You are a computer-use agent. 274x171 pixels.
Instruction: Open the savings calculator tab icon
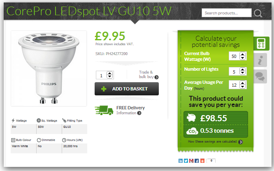click(x=261, y=44)
